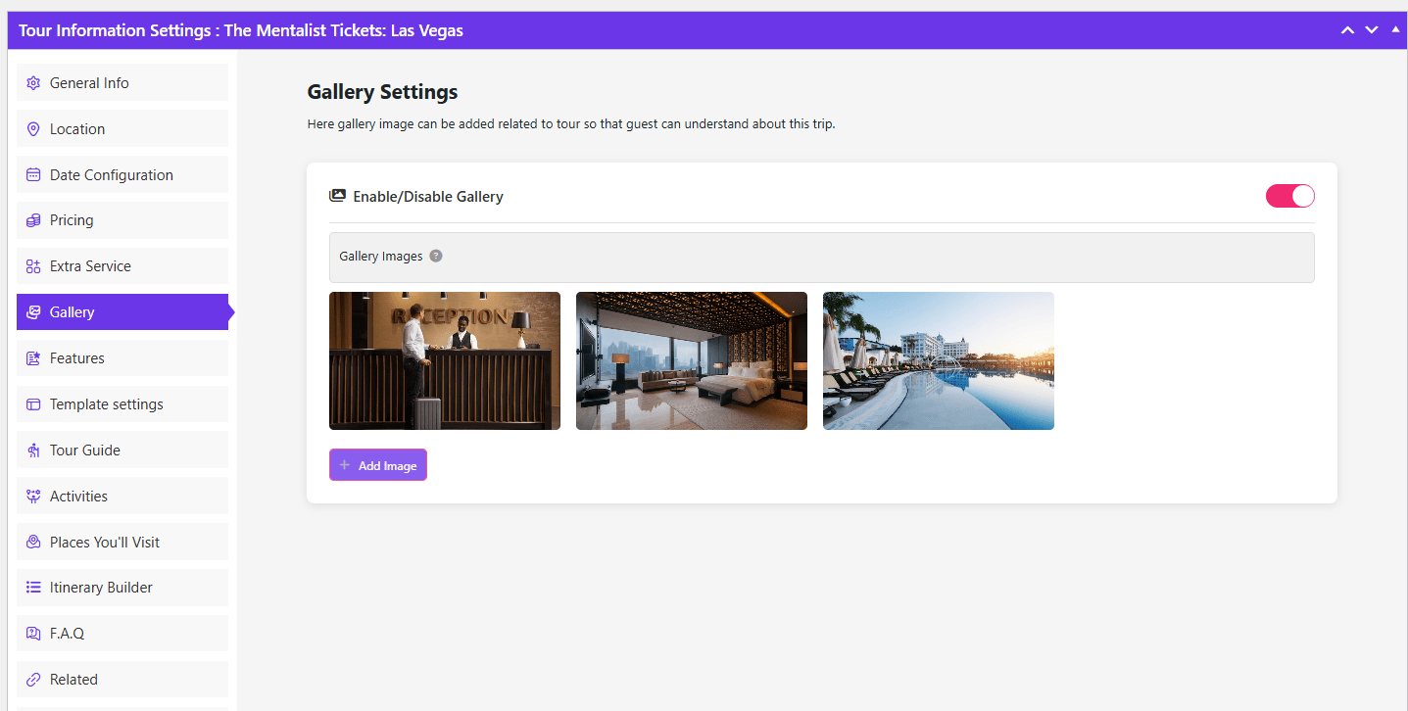Click the Extra Service icon
Screen dimensions: 1408x711
tap(33, 266)
